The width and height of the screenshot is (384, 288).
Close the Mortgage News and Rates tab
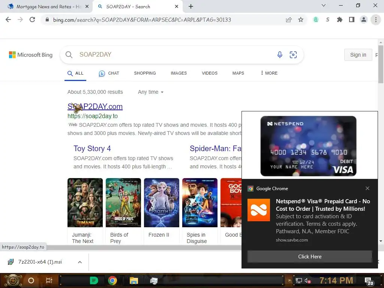coord(87,7)
